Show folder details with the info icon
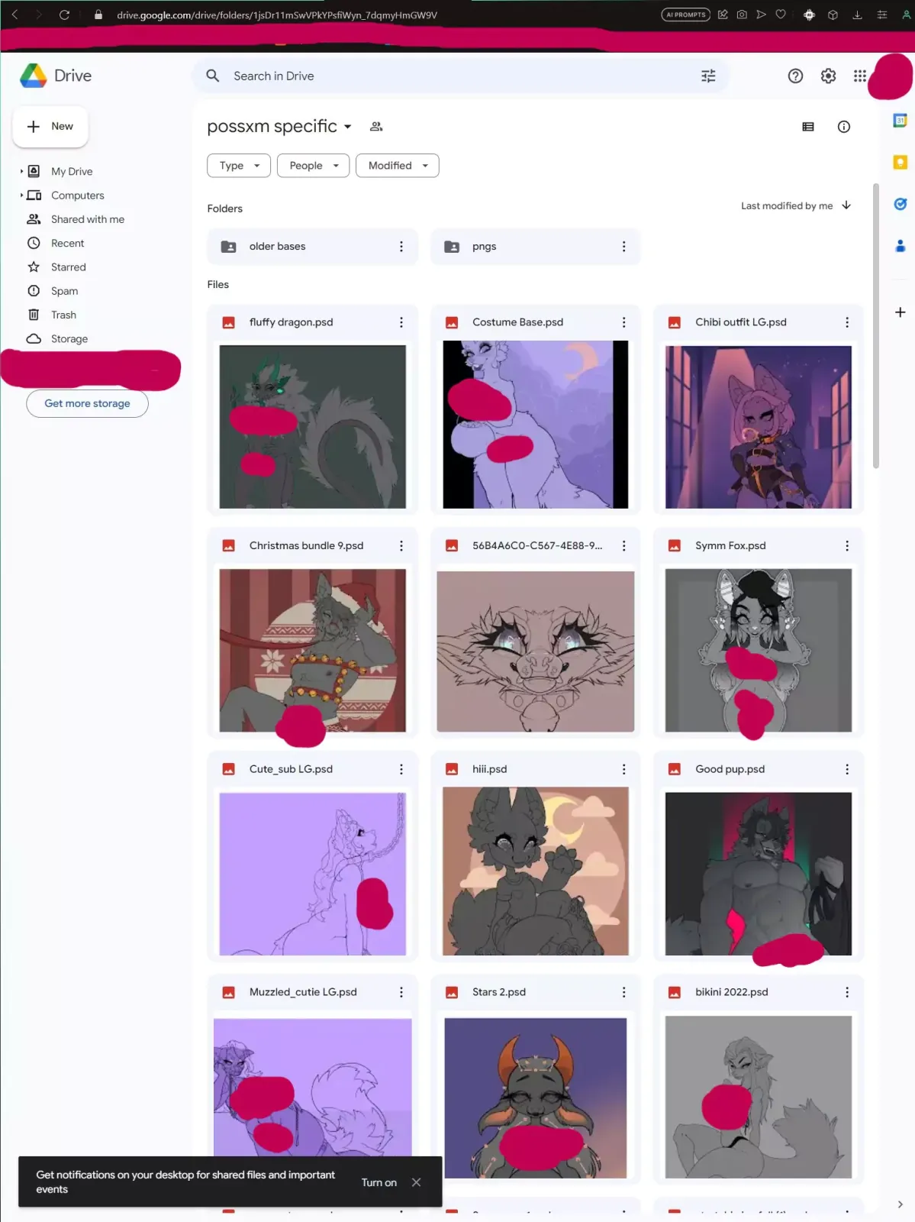Screen dimensions: 915x1222 tap(843, 127)
